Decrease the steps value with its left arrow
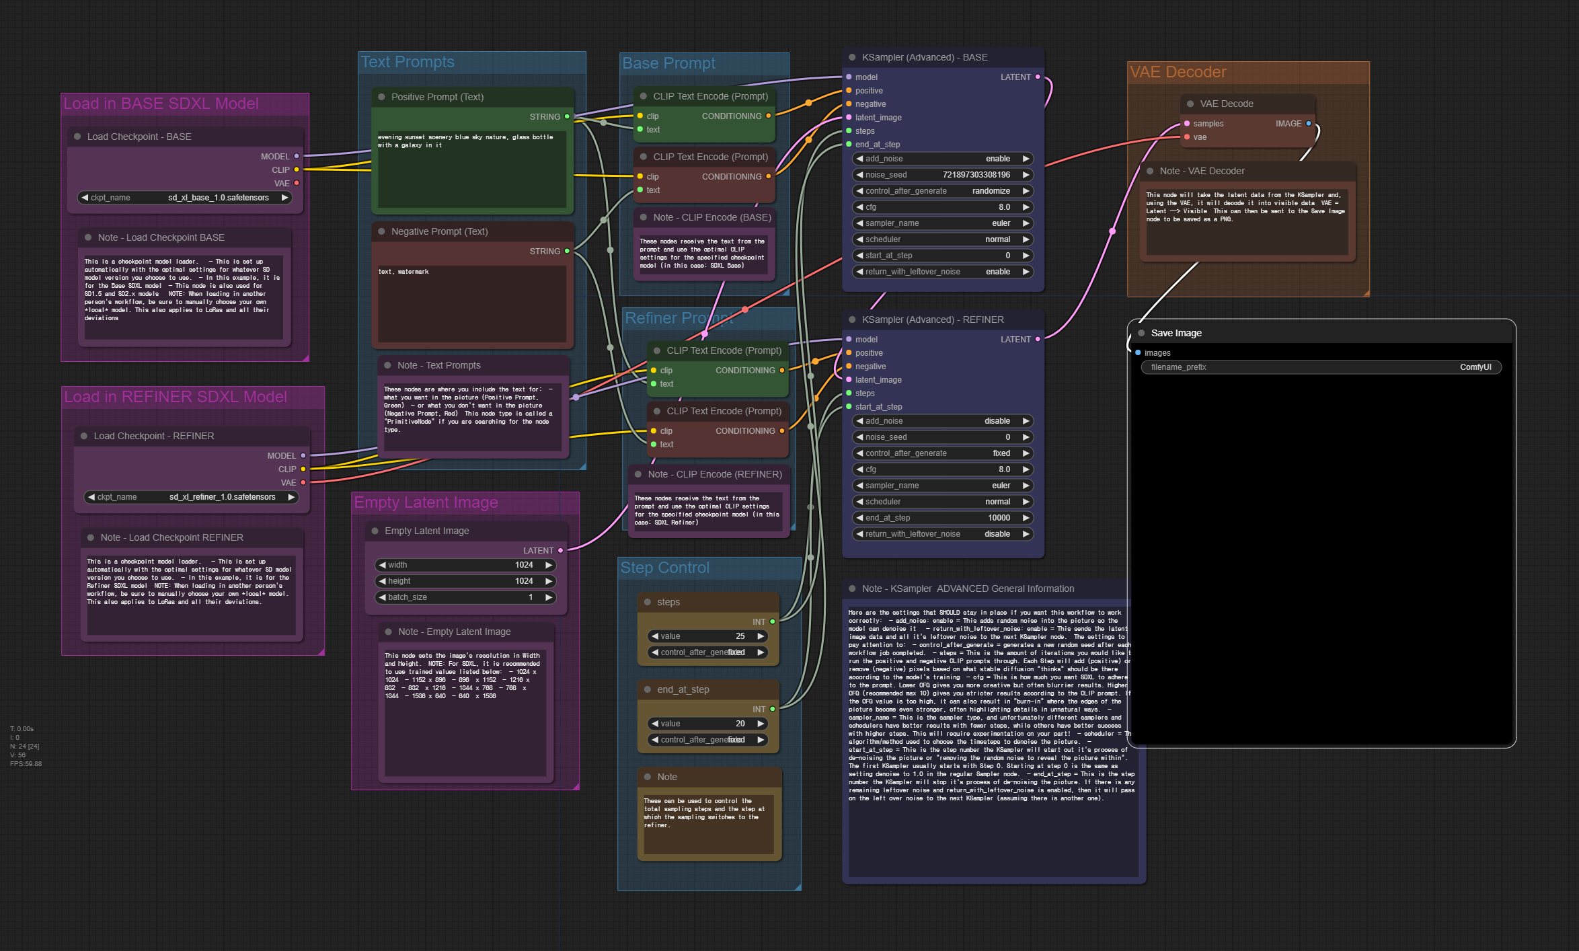Screen dimensions: 1579x951 pyautogui.click(x=654, y=636)
